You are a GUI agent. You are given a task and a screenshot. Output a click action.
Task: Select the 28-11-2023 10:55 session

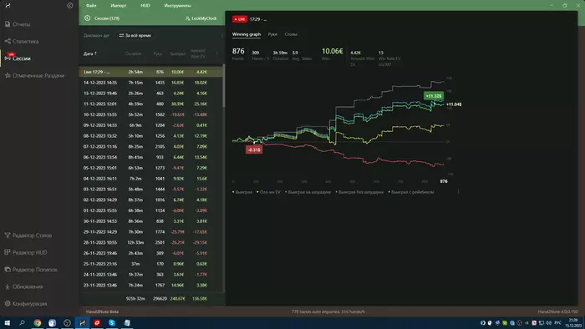pos(151,242)
